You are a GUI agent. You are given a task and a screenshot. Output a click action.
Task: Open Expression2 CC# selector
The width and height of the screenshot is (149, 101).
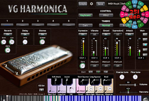coord(118,58)
